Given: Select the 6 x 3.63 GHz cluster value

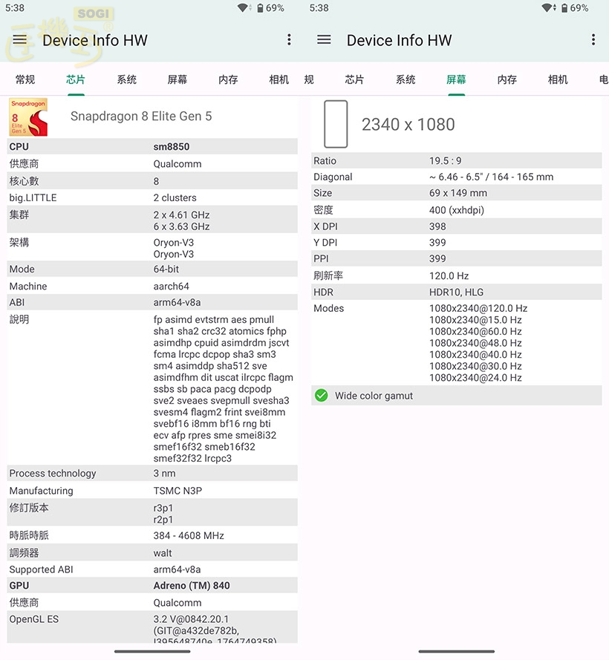Looking at the screenshot, I should coord(181,226).
